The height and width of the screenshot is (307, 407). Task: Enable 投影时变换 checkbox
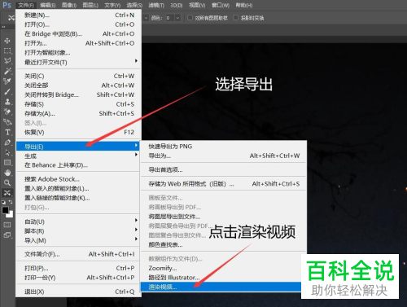click(x=236, y=18)
